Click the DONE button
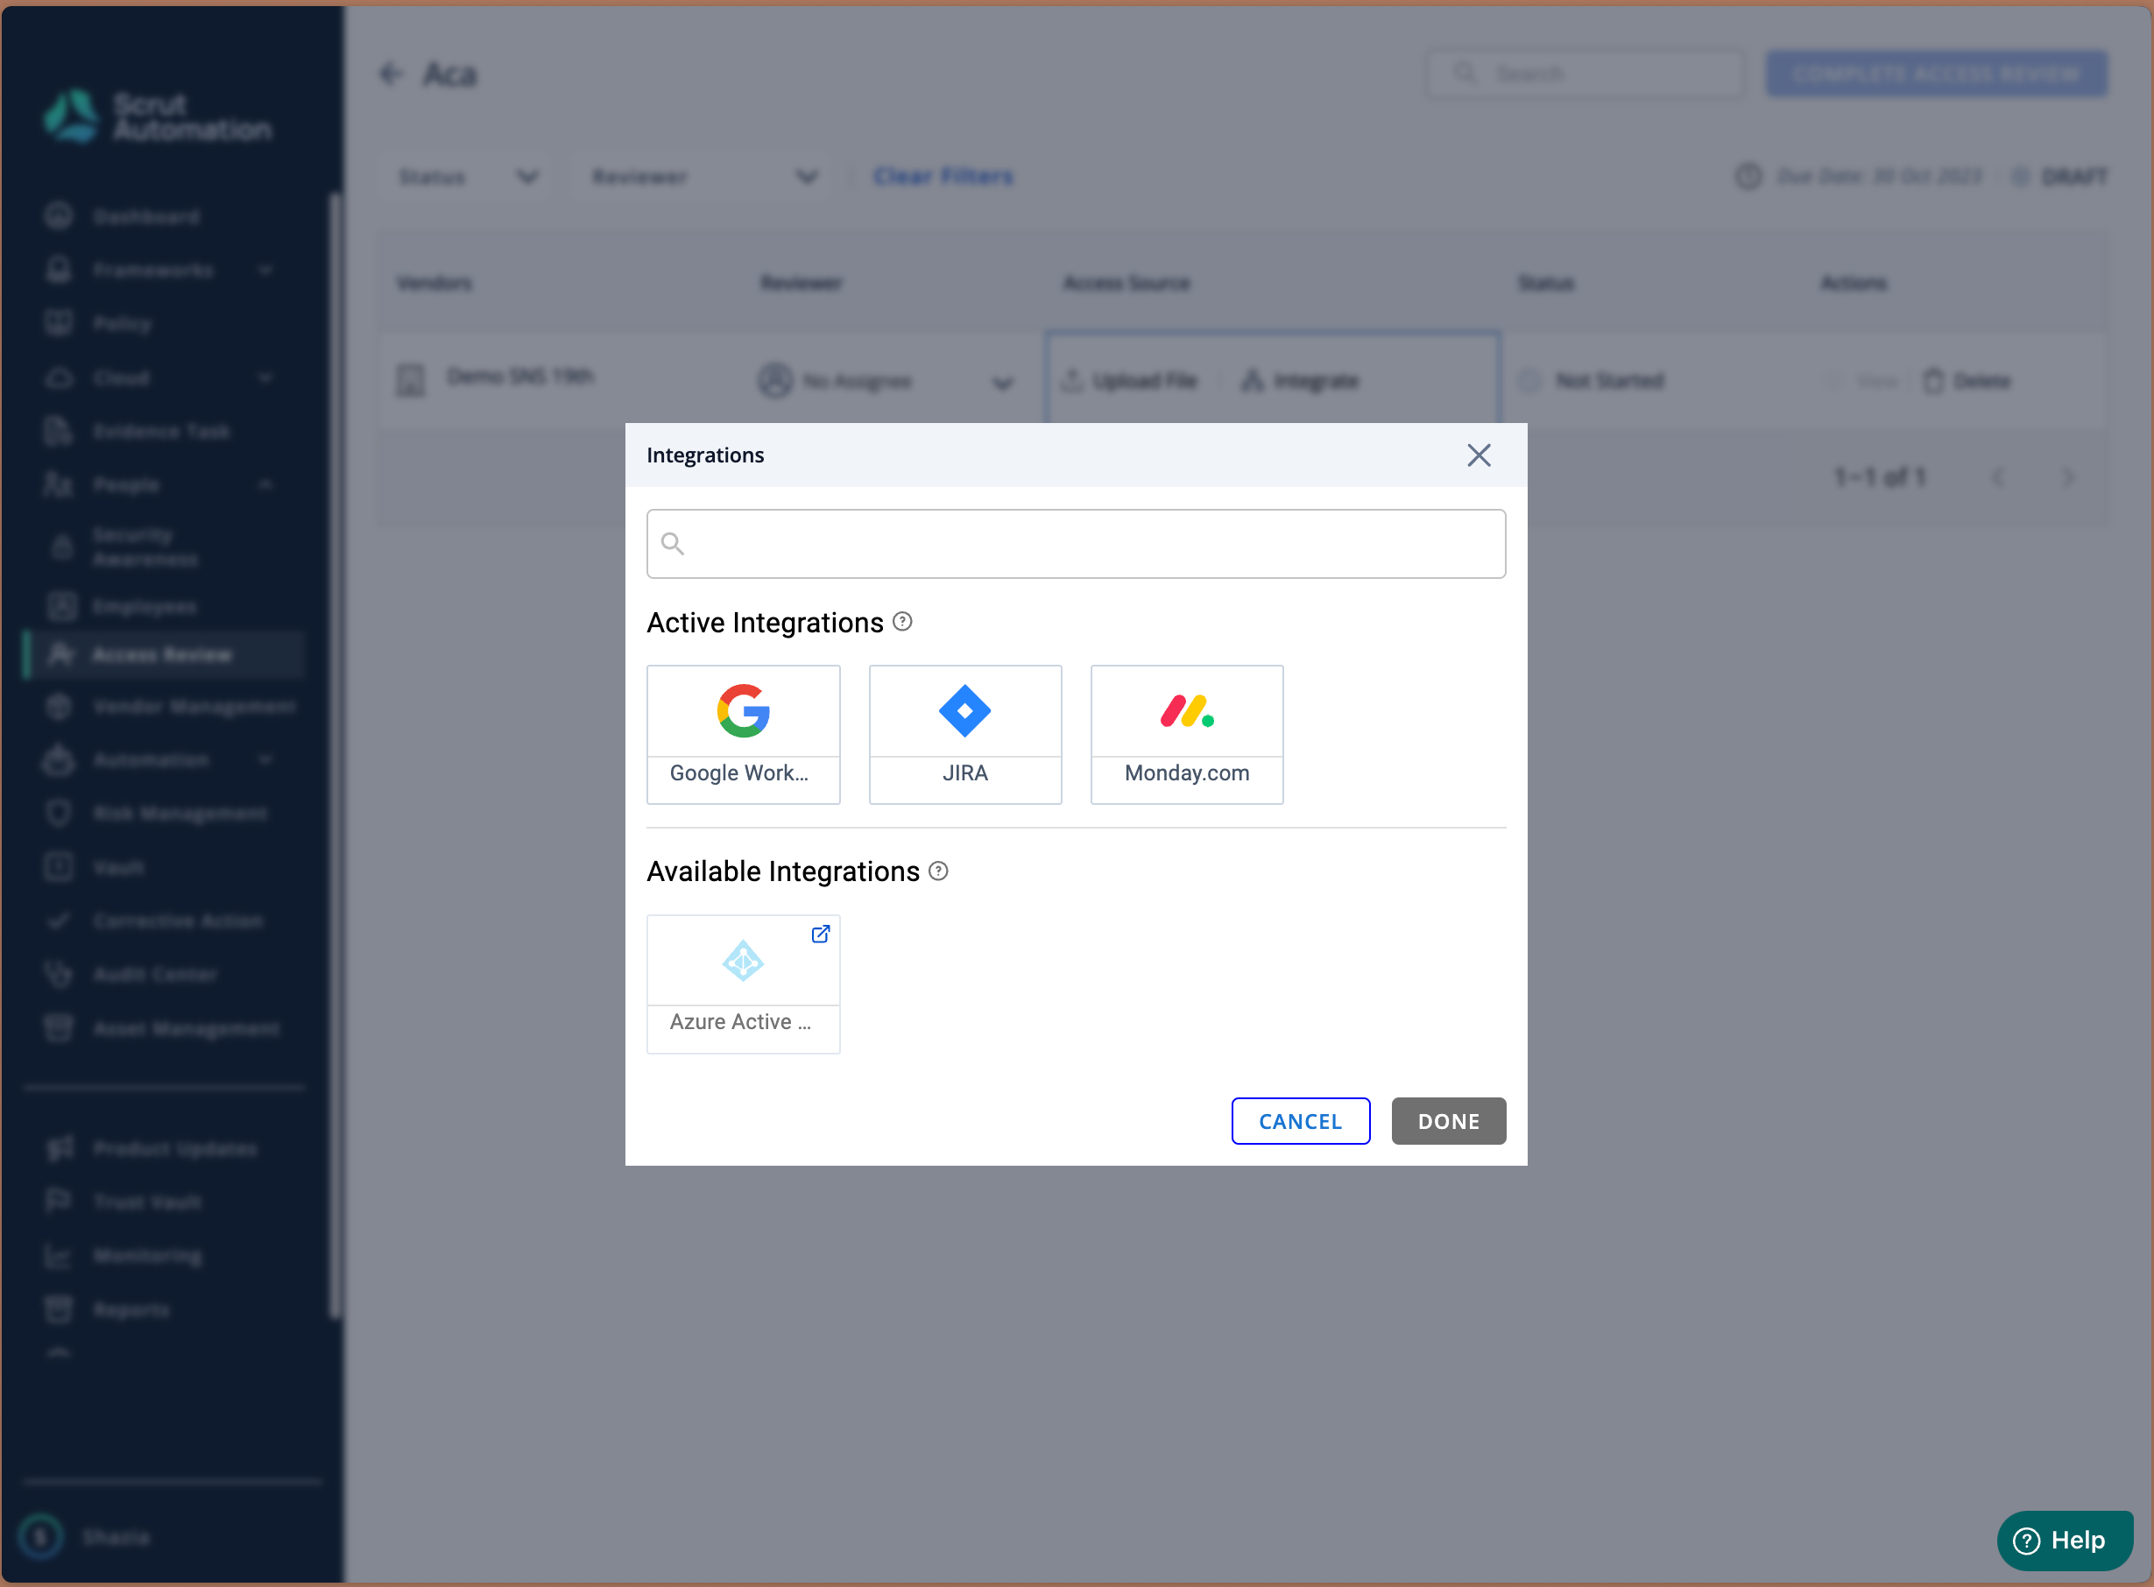The height and width of the screenshot is (1587, 2154). tap(1449, 1121)
